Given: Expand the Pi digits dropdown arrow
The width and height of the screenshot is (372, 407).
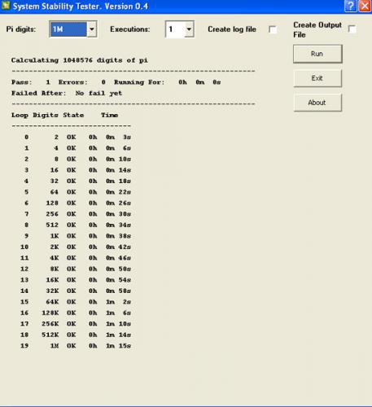Looking at the screenshot, I should (x=92, y=29).
